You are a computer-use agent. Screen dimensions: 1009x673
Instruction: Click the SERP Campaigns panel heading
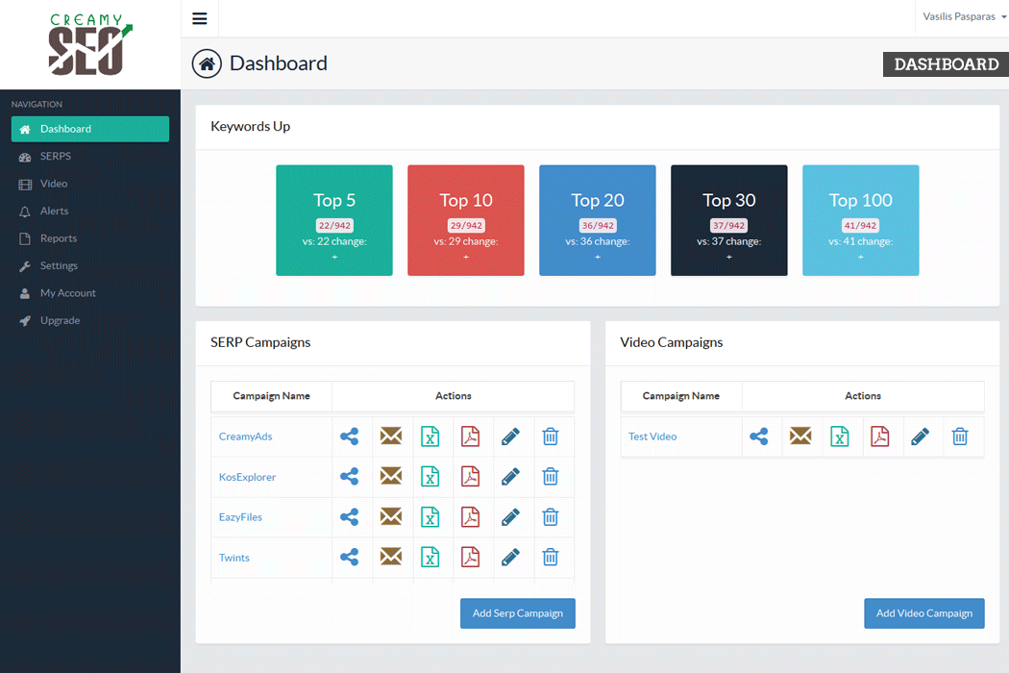(260, 342)
